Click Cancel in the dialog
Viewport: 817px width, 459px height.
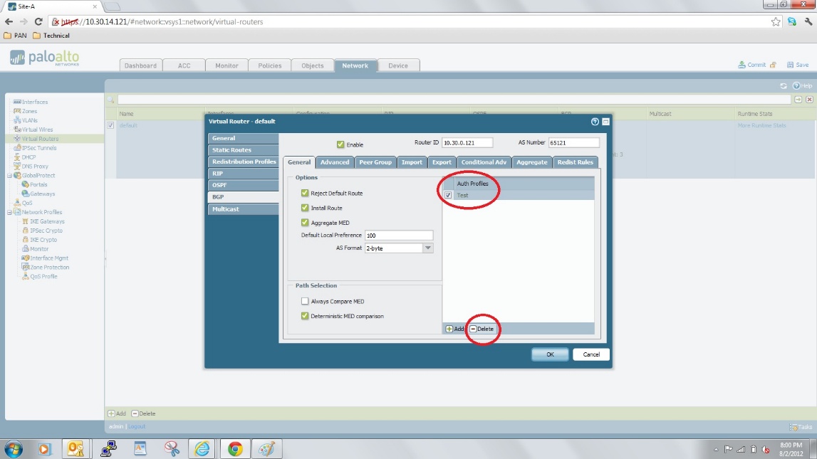pyautogui.click(x=591, y=354)
